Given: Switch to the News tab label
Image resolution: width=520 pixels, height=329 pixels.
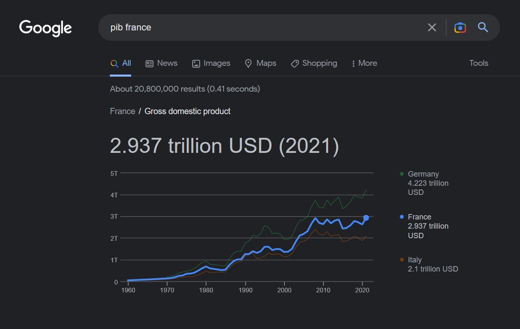Looking at the screenshot, I should 167,63.
